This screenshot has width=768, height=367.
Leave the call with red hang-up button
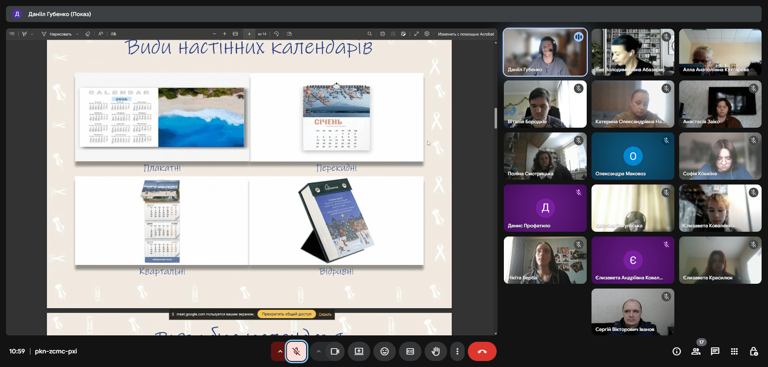[x=482, y=351]
